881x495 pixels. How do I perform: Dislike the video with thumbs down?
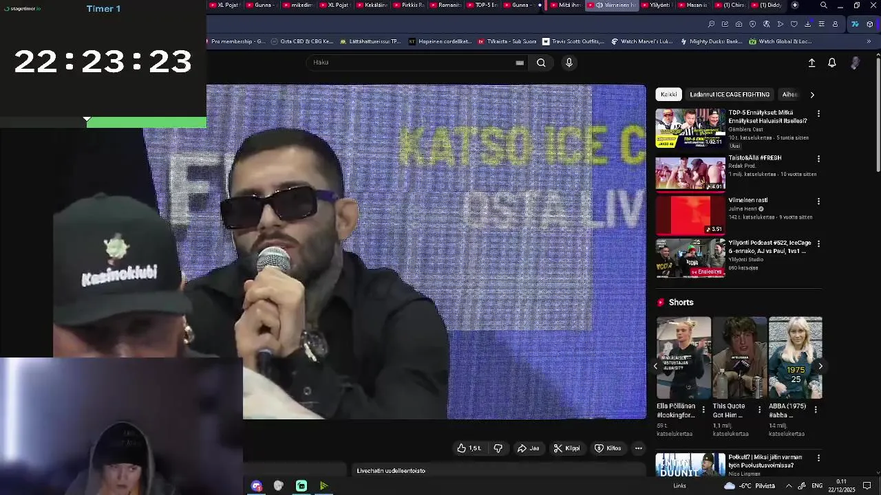(498, 448)
